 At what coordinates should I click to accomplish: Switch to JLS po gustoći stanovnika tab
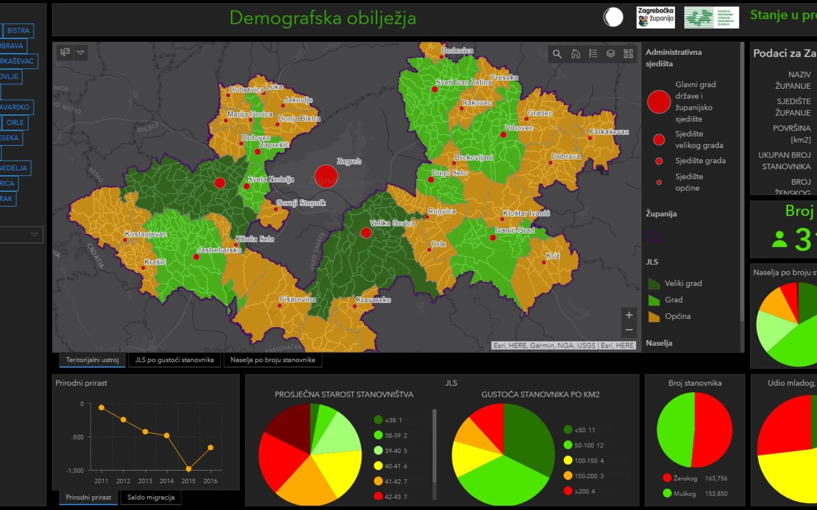(x=174, y=360)
